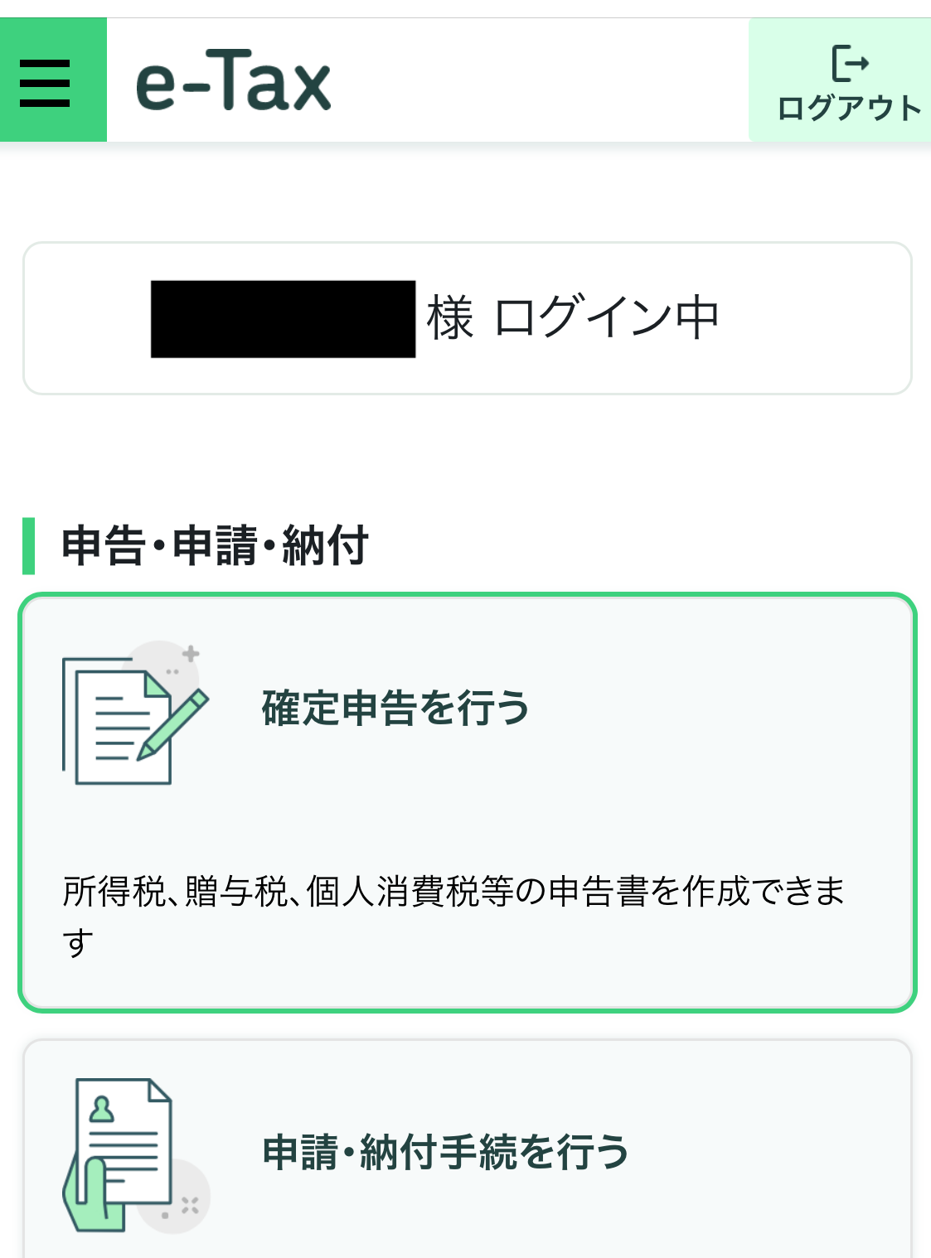The height and width of the screenshot is (1258, 931).
Task: Click the e-Tax logo
Action: (x=233, y=83)
